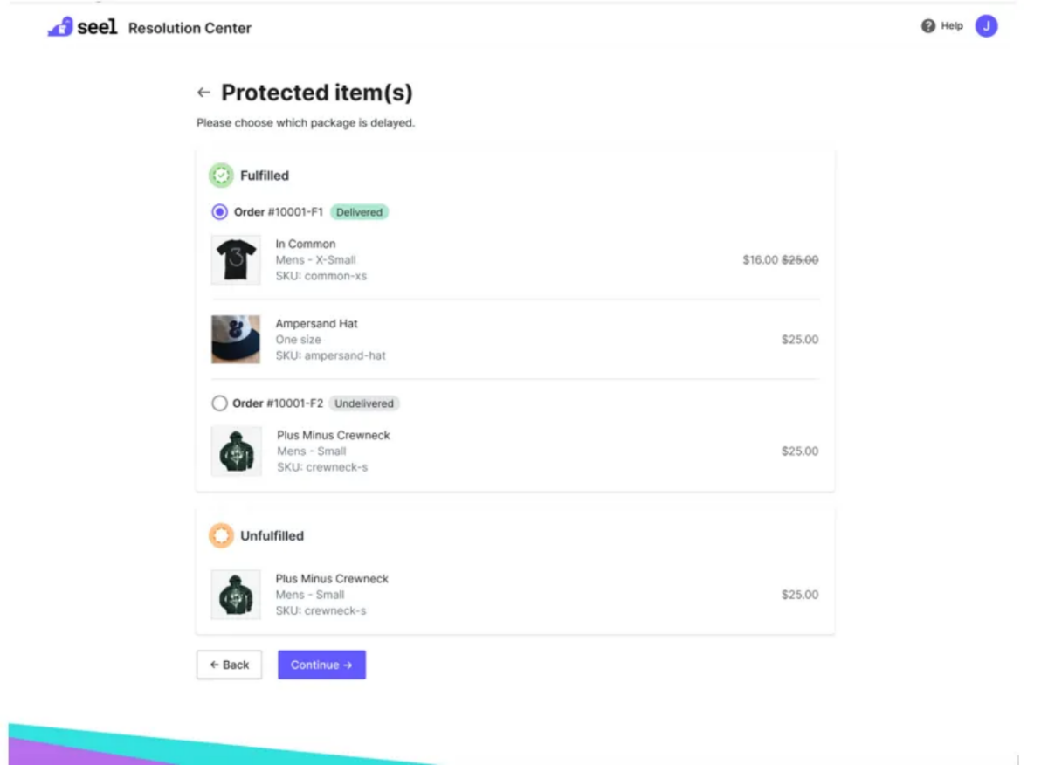Click the In Common product name

(306, 244)
